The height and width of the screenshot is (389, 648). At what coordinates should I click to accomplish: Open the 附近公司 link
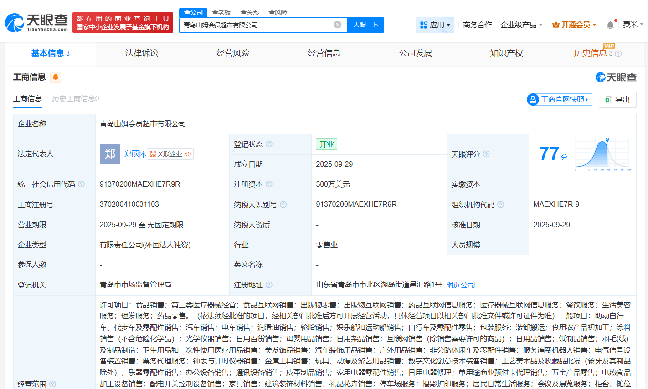[460, 285]
